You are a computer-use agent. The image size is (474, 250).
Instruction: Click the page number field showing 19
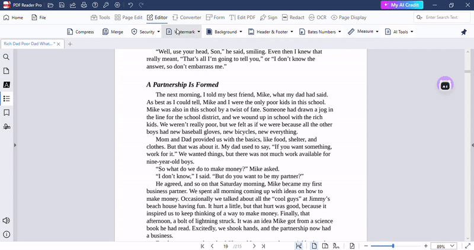pos(226,246)
